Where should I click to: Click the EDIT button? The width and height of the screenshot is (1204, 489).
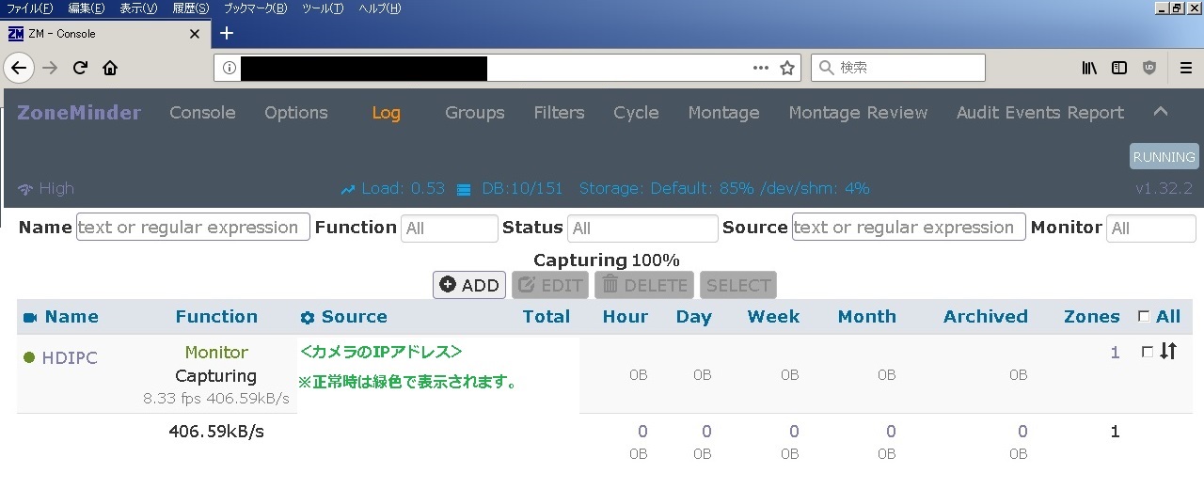tap(550, 285)
